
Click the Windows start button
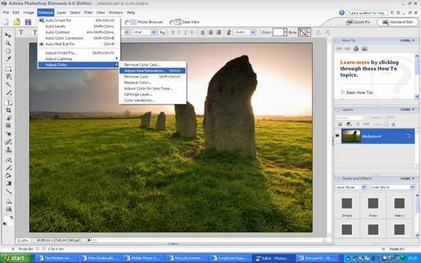click(16, 258)
